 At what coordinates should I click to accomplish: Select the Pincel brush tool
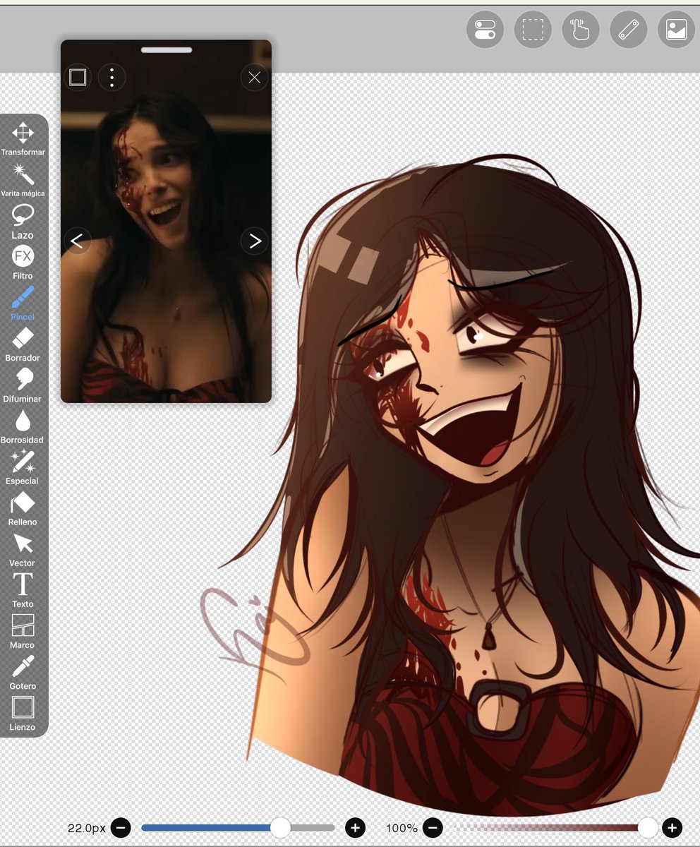coord(23,303)
